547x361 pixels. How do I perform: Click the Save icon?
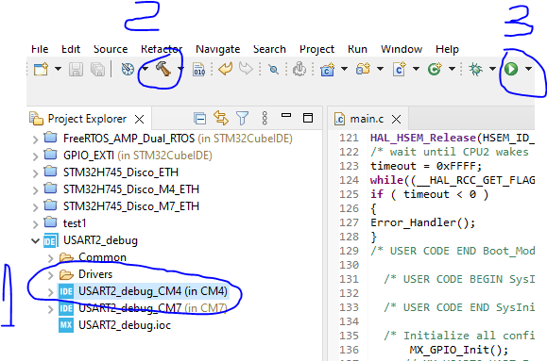click(x=76, y=69)
